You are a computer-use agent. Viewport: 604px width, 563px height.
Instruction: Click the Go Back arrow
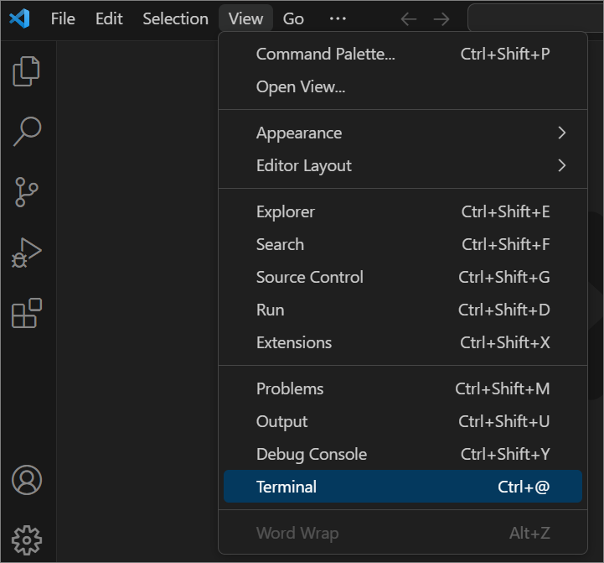[x=409, y=18]
